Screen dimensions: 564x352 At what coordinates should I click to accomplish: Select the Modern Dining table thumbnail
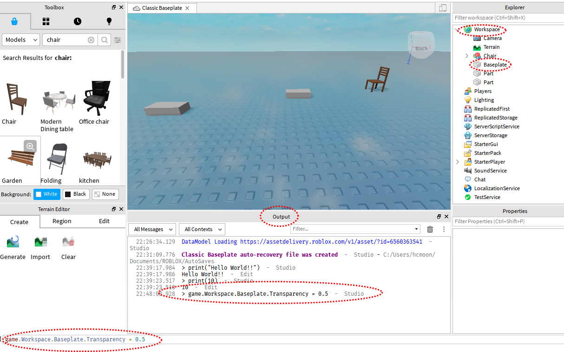tap(59, 103)
